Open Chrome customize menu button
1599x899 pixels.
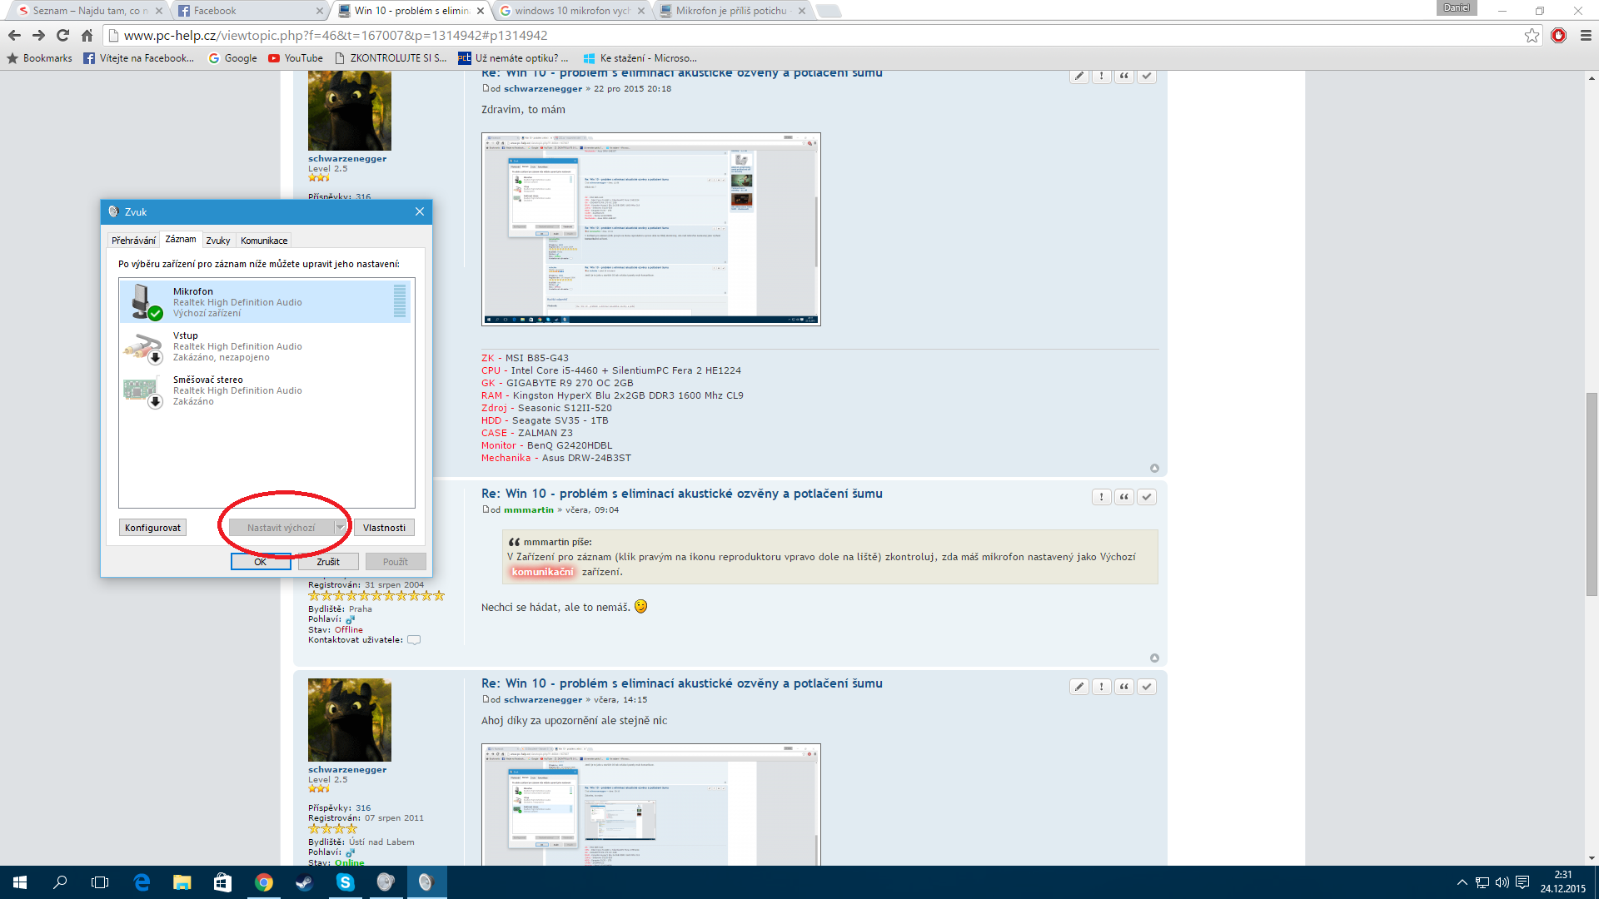[1586, 35]
